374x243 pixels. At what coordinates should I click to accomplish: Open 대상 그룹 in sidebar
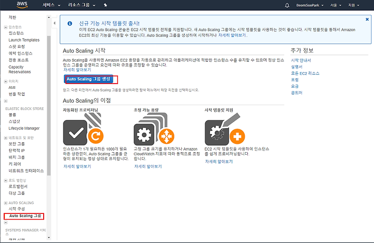point(17,193)
